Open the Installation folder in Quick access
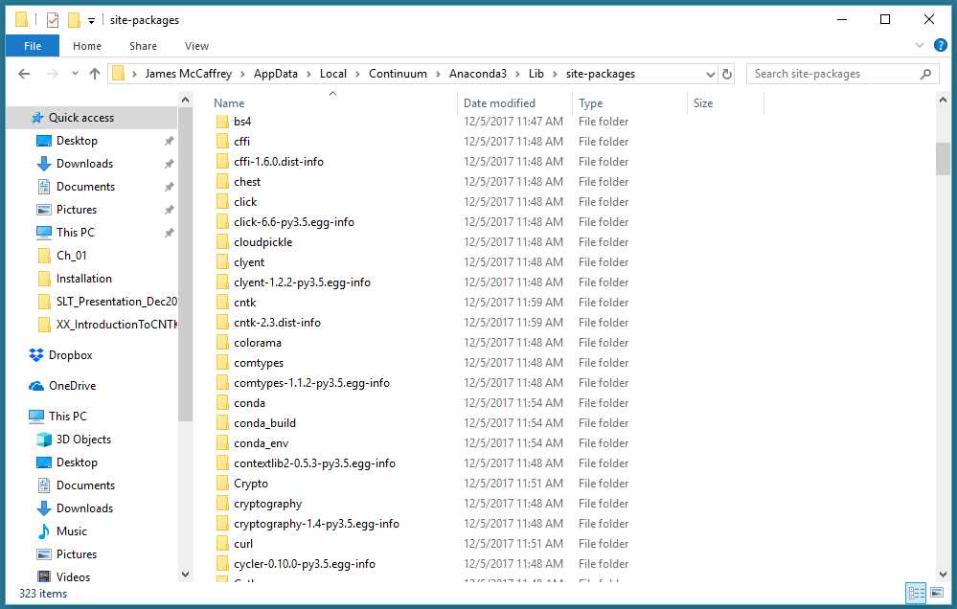The width and height of the screenshot is (957, 609). [84, 279]
